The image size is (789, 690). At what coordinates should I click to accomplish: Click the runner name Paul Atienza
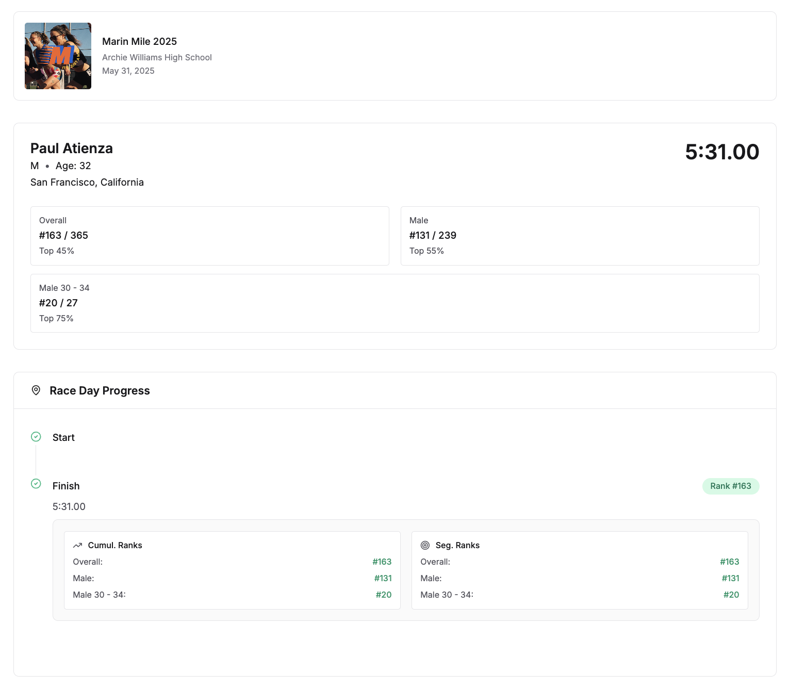pos(72,149)
